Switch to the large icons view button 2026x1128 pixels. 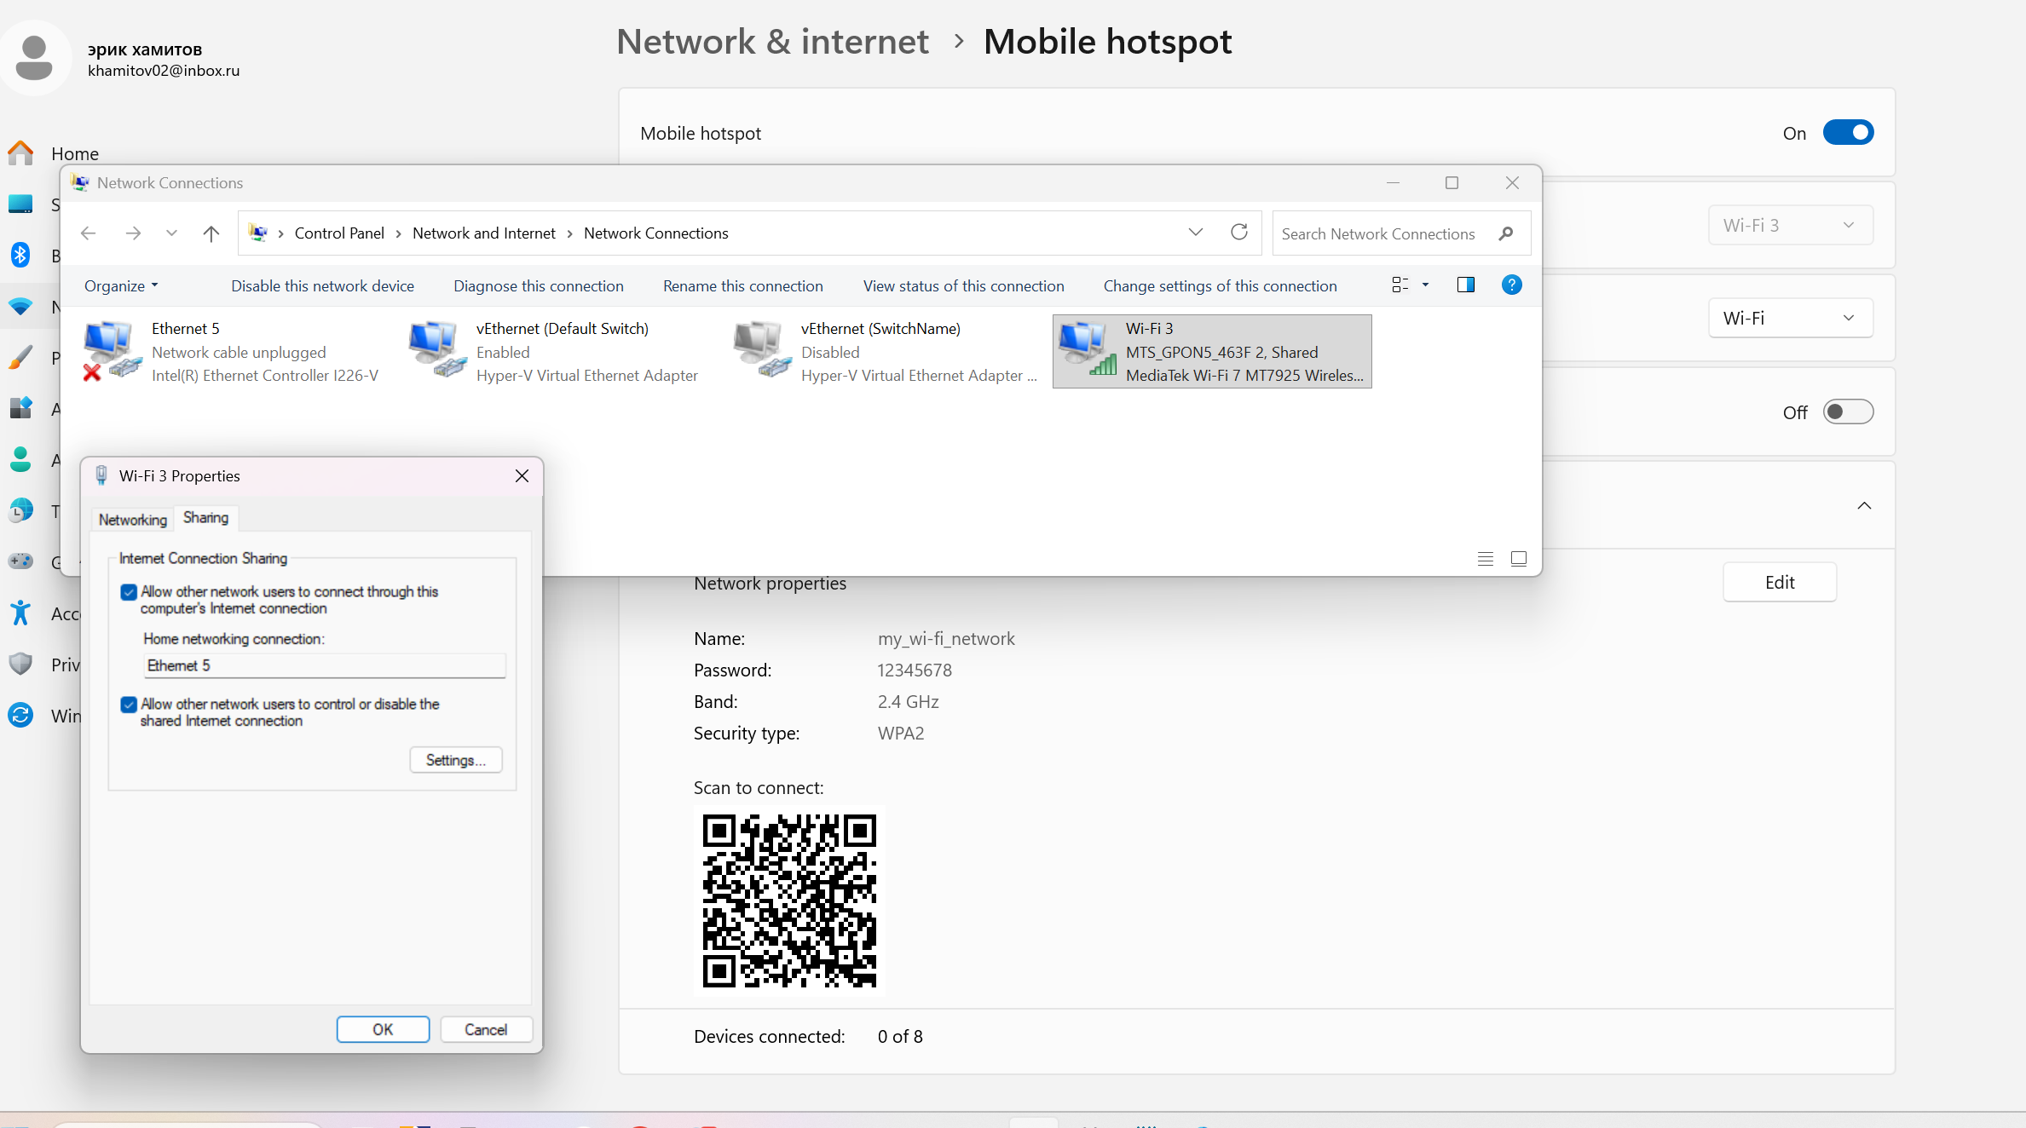(1518, 559)
